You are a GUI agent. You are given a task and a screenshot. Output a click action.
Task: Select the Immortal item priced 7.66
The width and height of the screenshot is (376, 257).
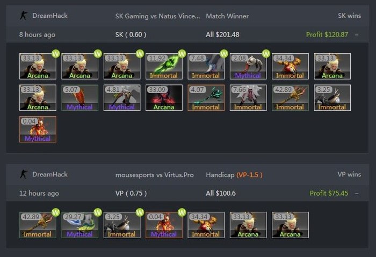point(248,98)
